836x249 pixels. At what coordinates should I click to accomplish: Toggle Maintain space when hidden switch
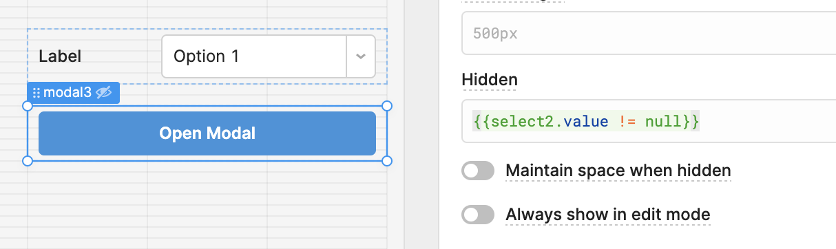click(x=478, y=171)
